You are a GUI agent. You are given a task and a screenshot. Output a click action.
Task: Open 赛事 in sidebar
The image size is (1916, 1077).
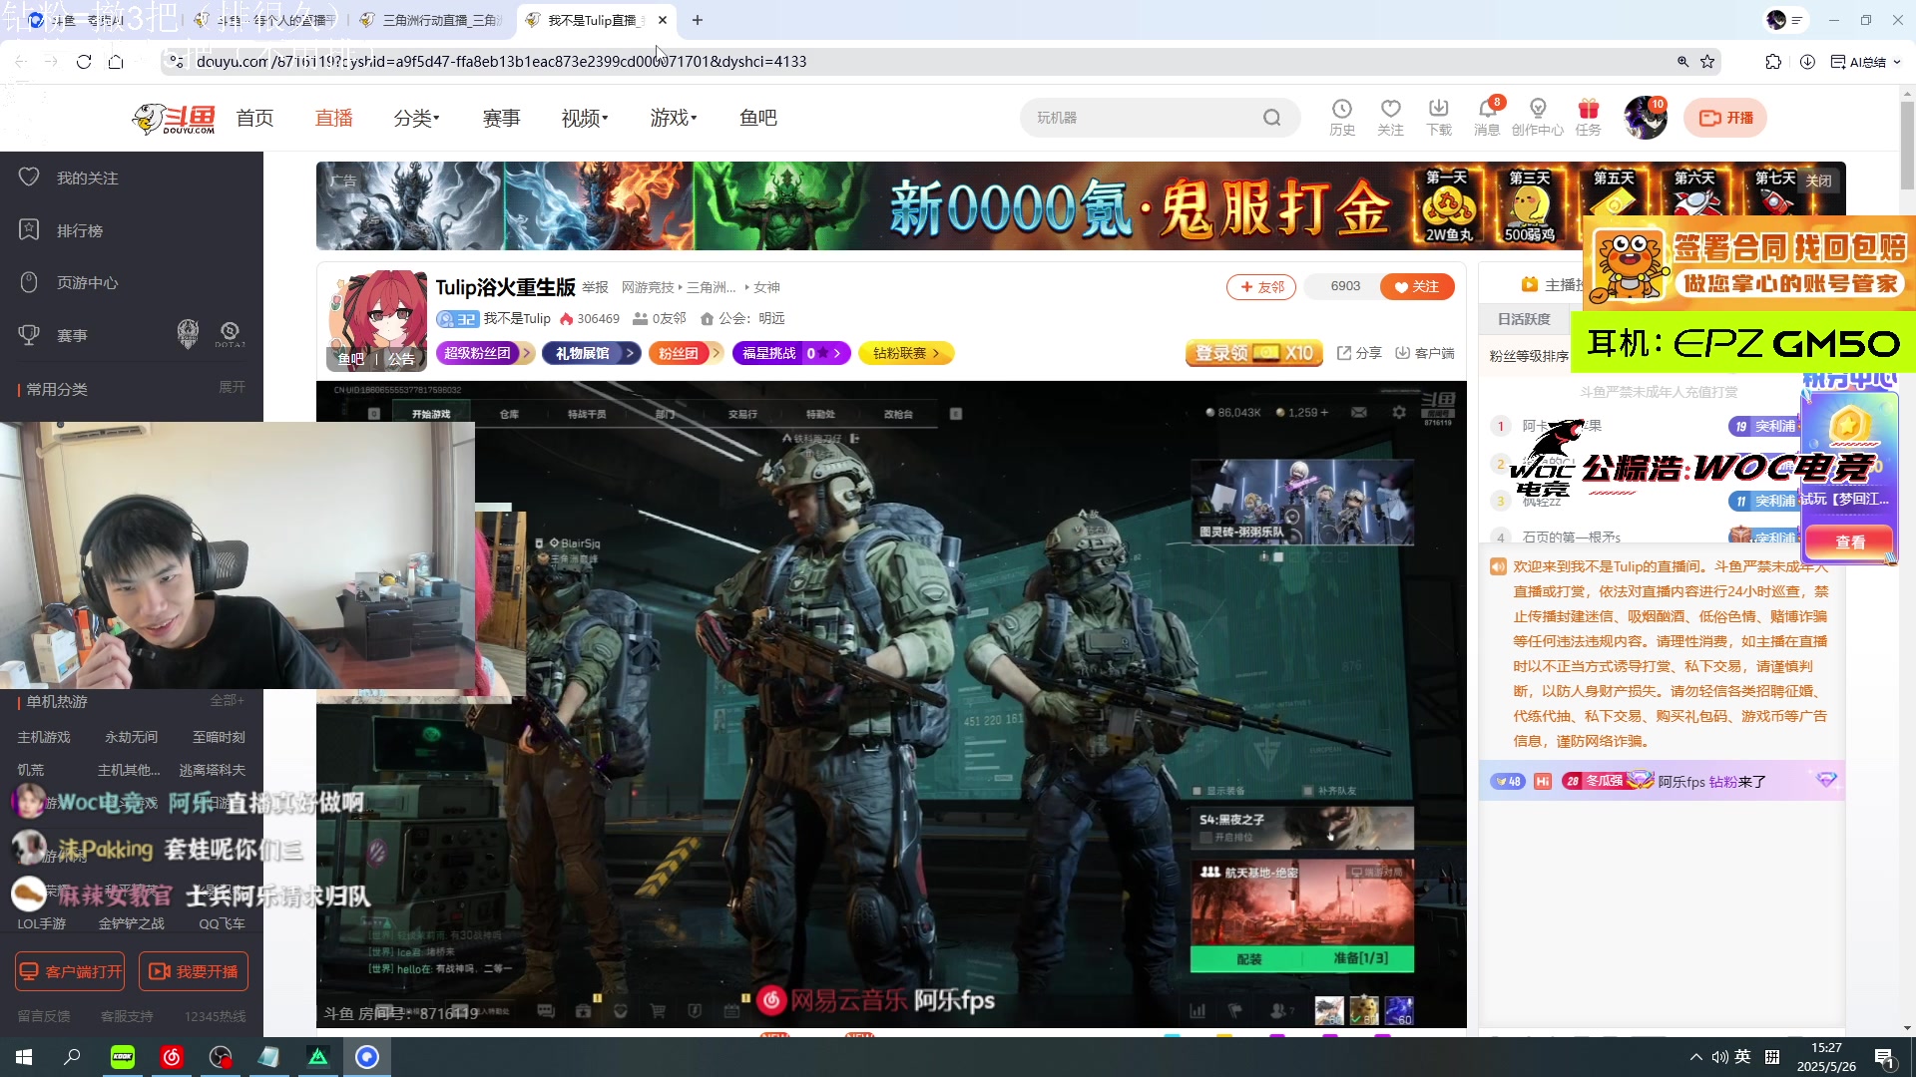[71, 336]
